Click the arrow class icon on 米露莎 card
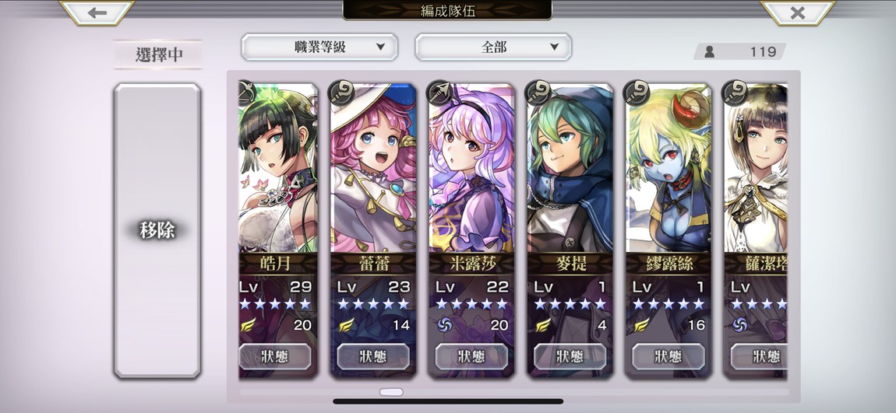Viewport: 896px width, 413px height. coord(439,92)
